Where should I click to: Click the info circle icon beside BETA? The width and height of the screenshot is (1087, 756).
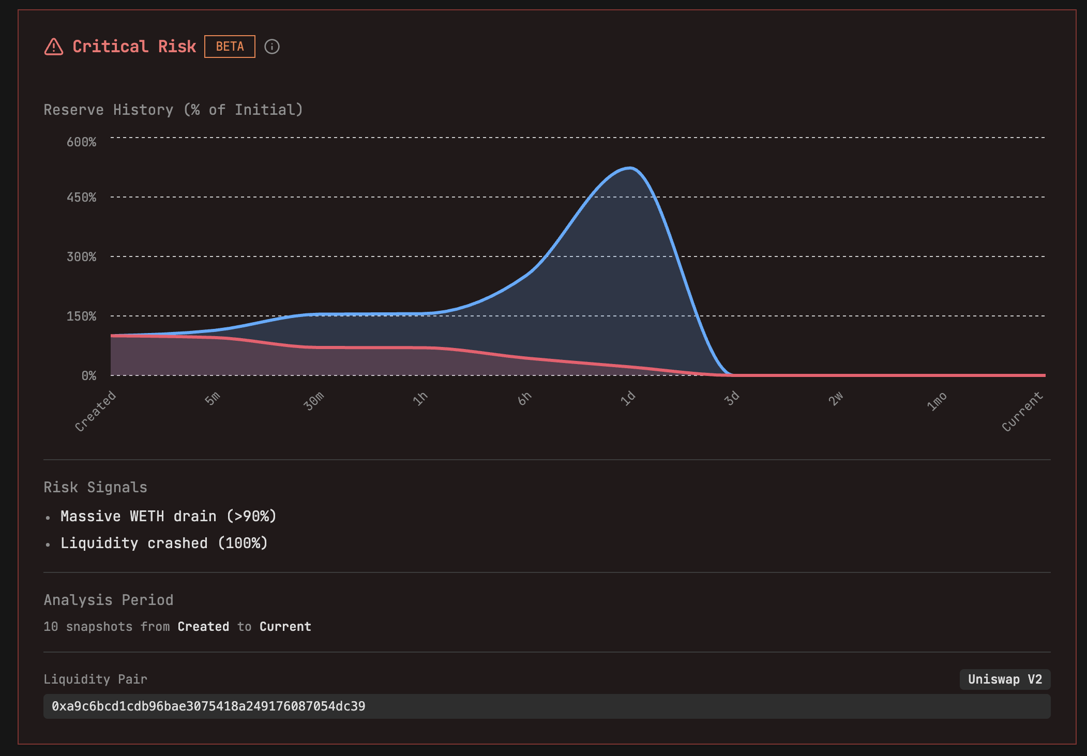[x=272, y=47]
